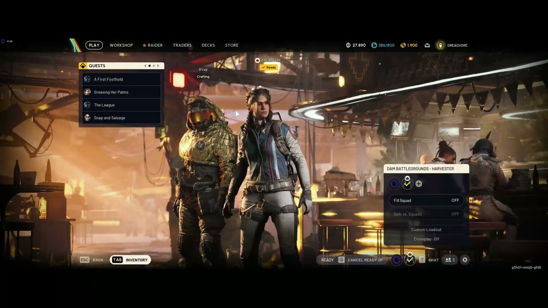548x308 pixels.
Task: Click the yellow Ready status badge
Action: 269,67
